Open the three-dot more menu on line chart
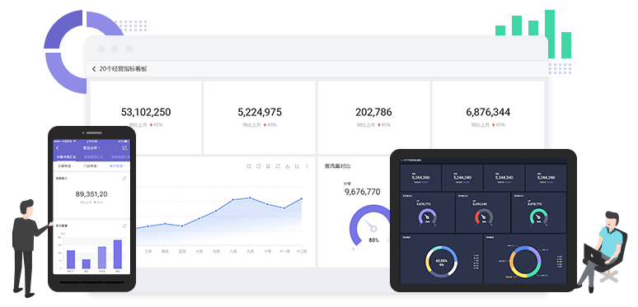This screenshot has width=638, height=307. pyautogui.click(x=307, y=166)
